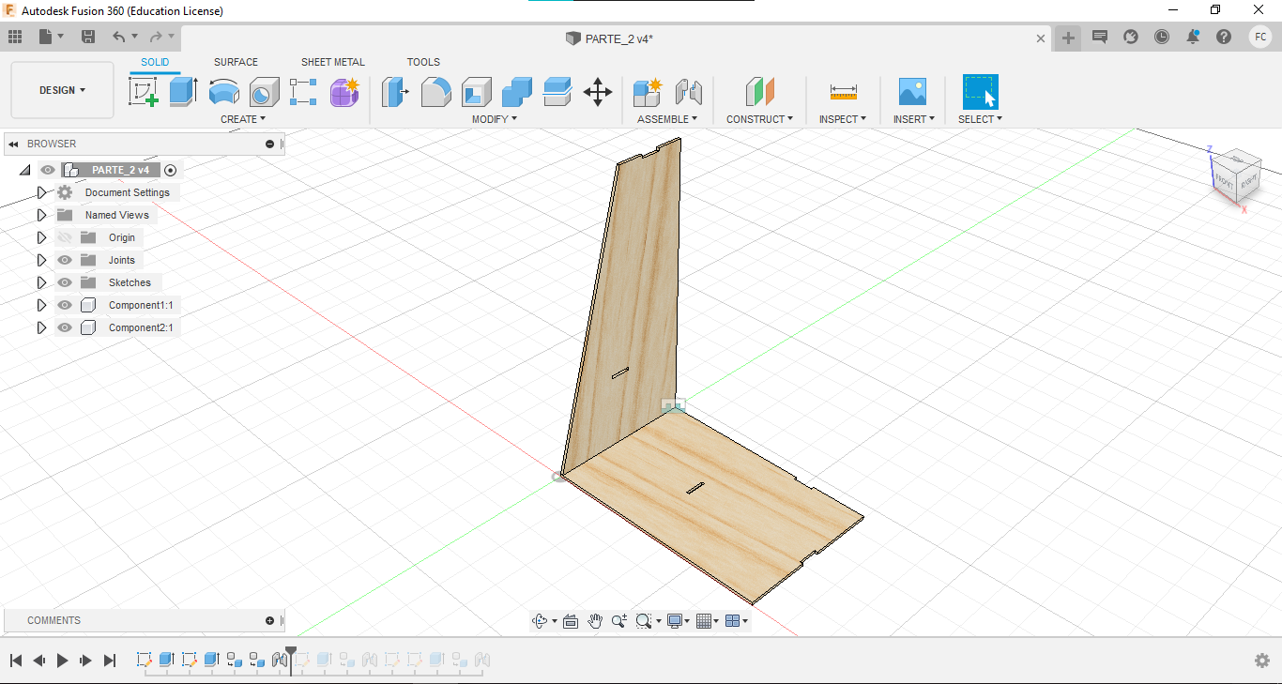Select the Measure tool
Image resolution: width=1282 pixels, height=684 pixels.
(x=843, y=92)
